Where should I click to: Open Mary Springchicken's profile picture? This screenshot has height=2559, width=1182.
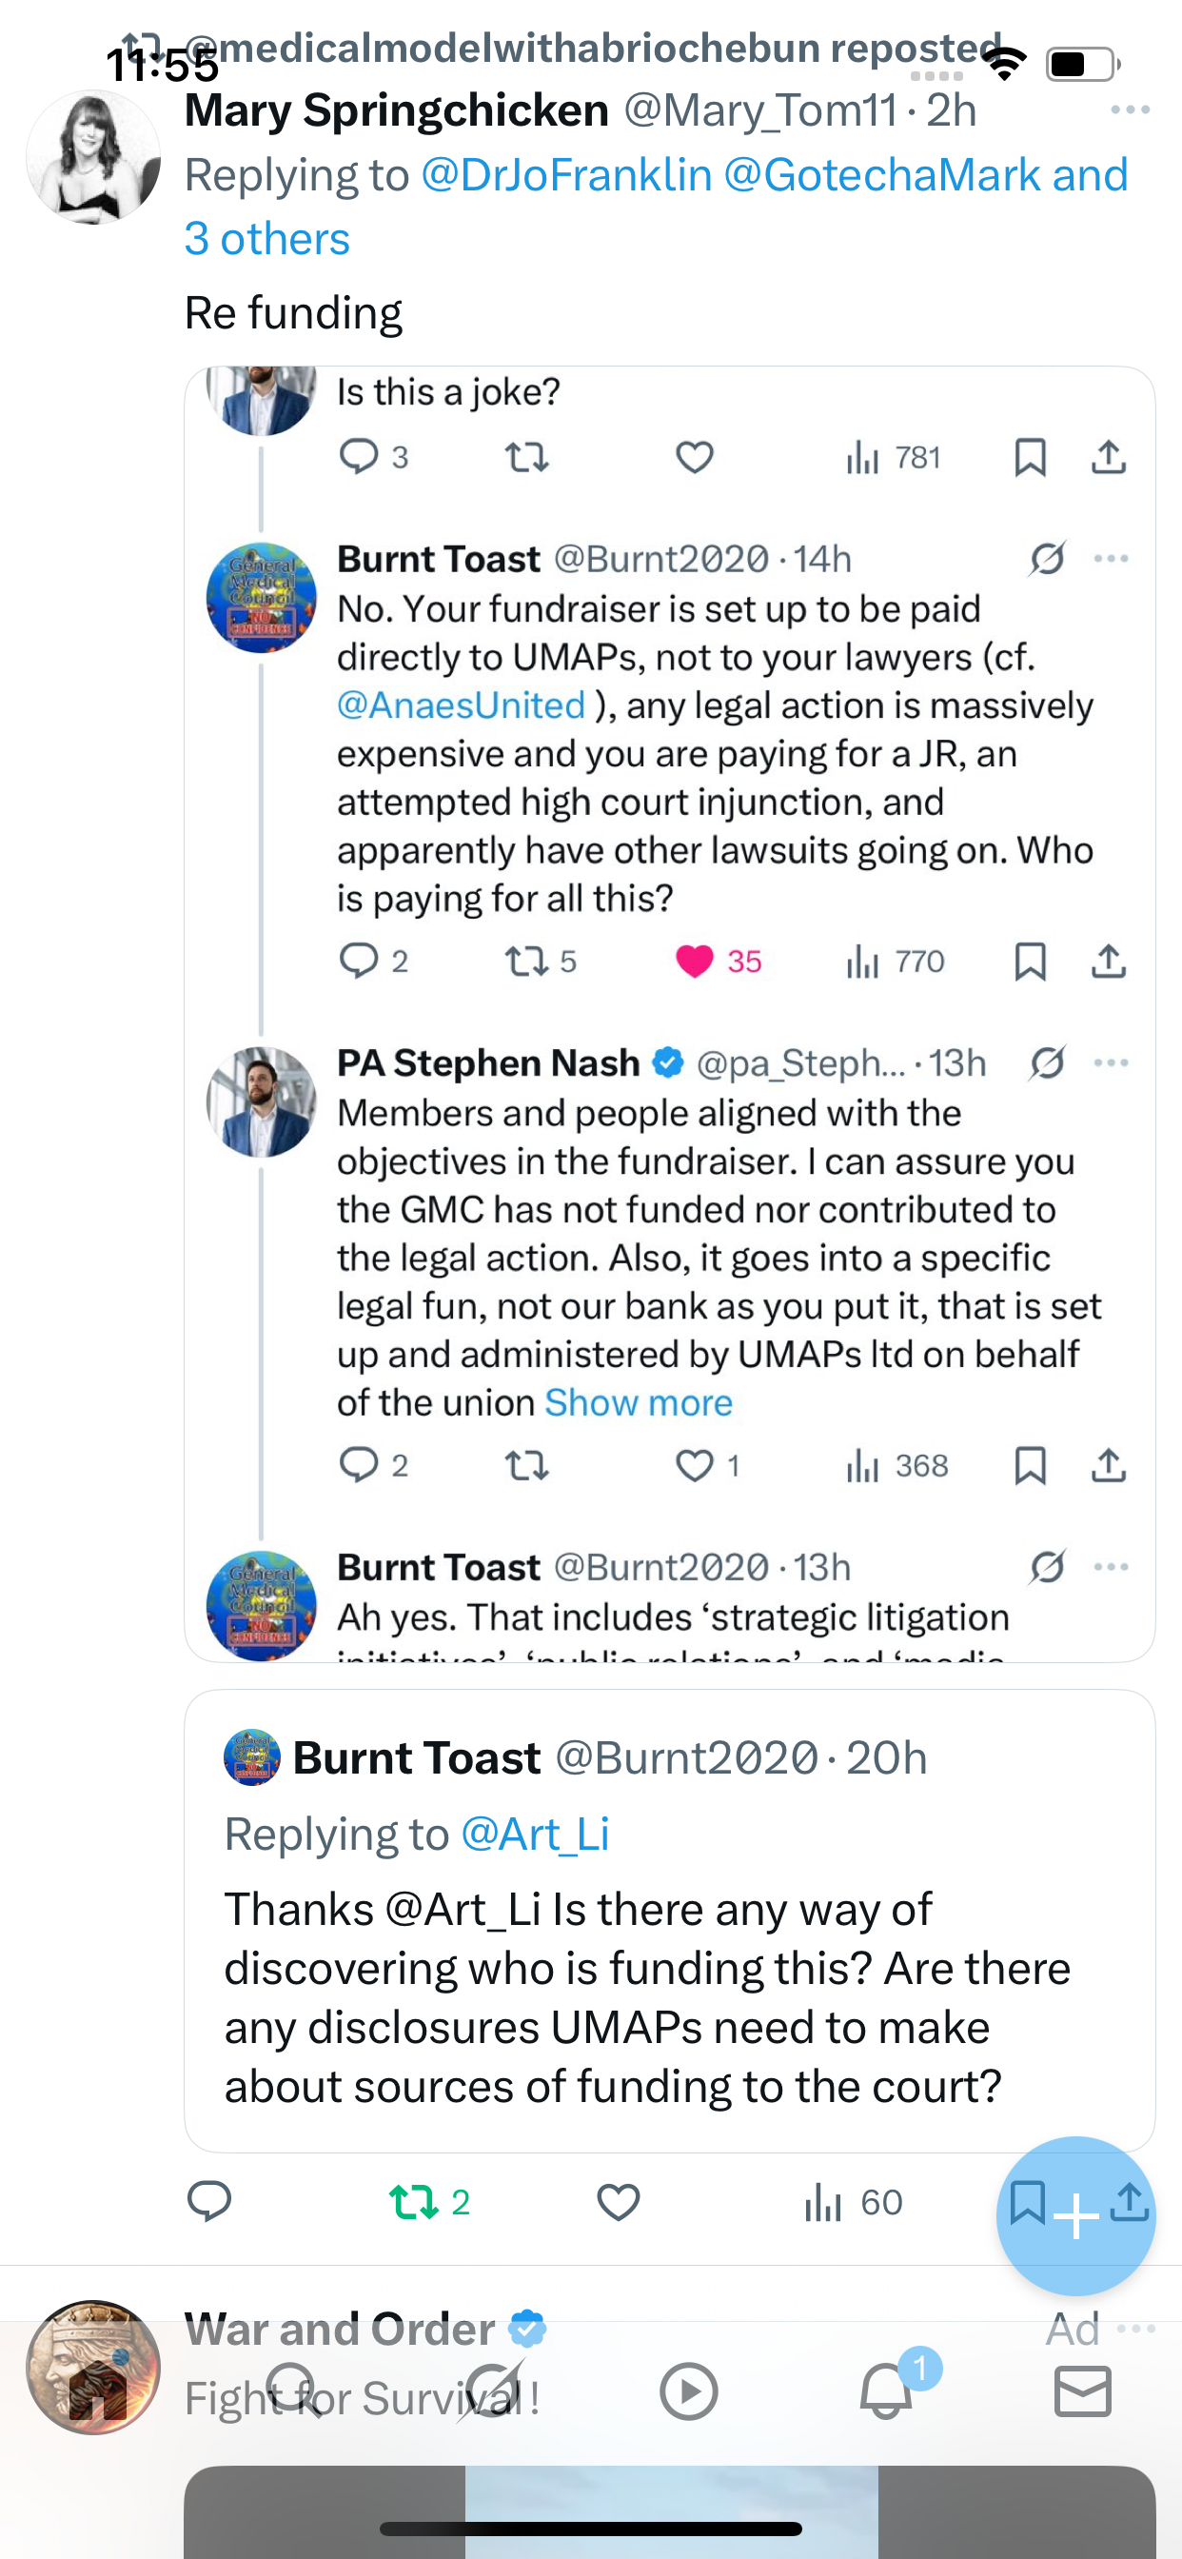point(93,157)
